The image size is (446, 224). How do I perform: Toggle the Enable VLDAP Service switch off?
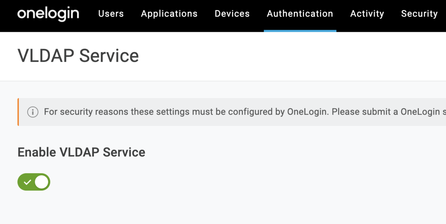click(34, 182)
